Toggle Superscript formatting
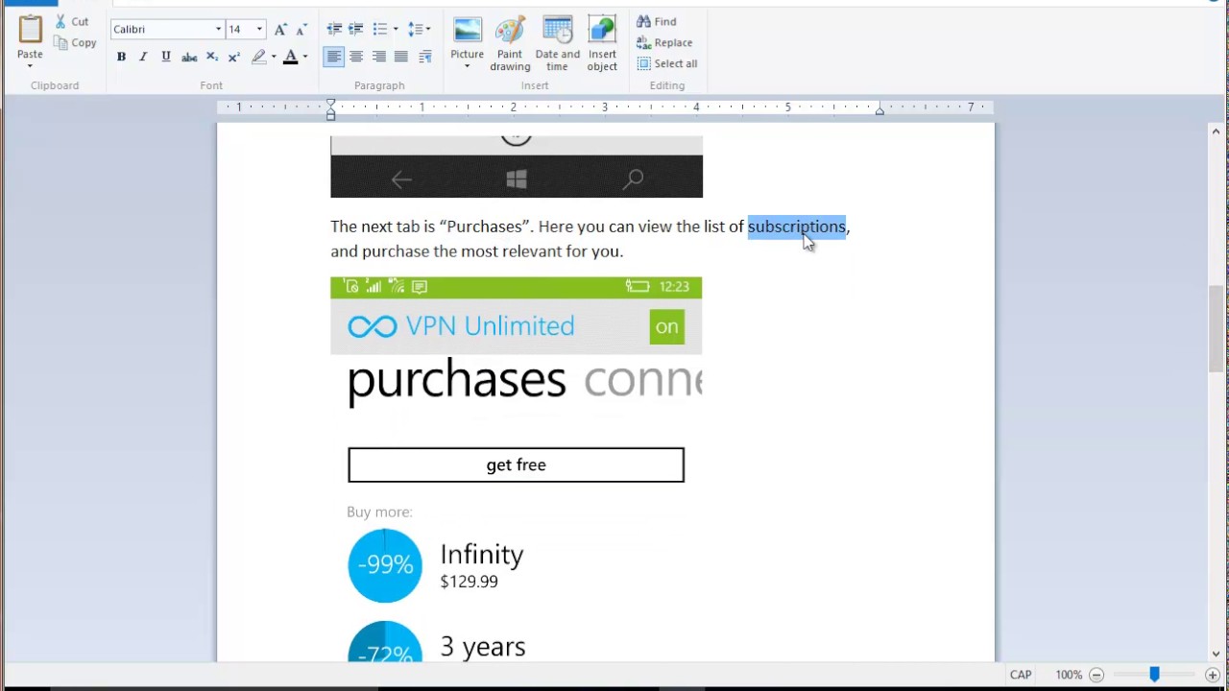The height and width of the screenshot is (691, 1229). click(234, 57)
